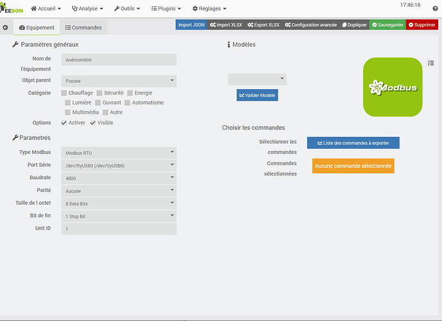Toggle the Visible option checkbox

click(x=93, y=123)
